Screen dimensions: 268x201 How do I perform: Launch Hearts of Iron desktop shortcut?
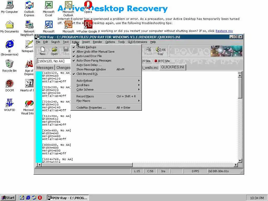pos(27,86)
